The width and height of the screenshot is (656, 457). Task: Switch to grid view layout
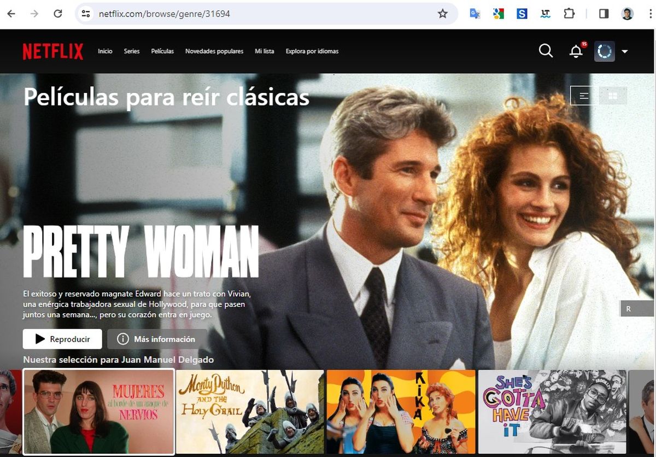[x=613, y=95]
